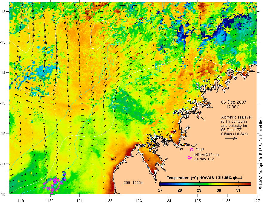Click the latitude axis label '-16'
The width and height of the screenshot is (263, 203).
click(3, 133)
